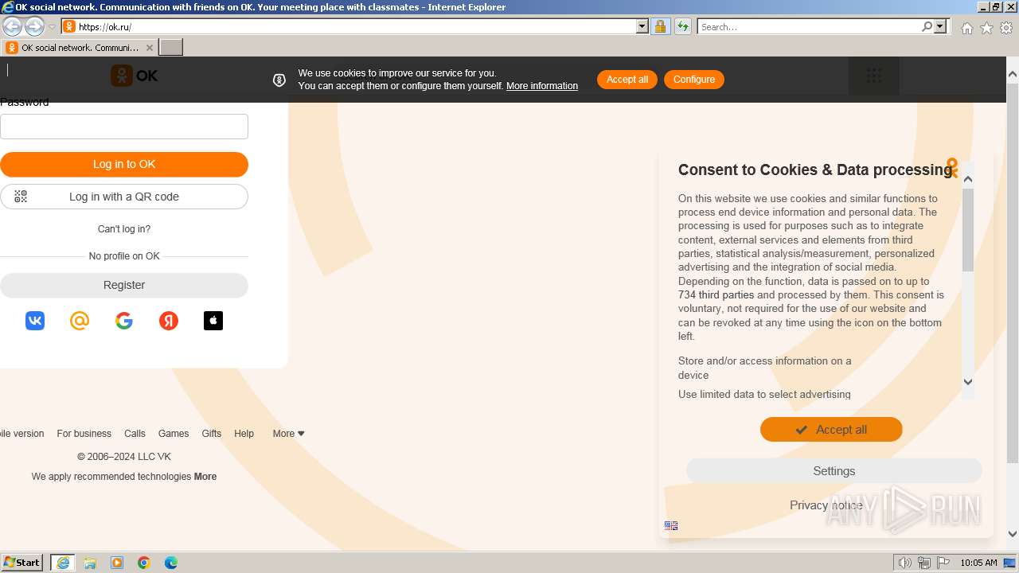This screenshot has width=1019, height=573.
Task: Click the page scroll-up arrow
Action: click(x=1013, y=75)
